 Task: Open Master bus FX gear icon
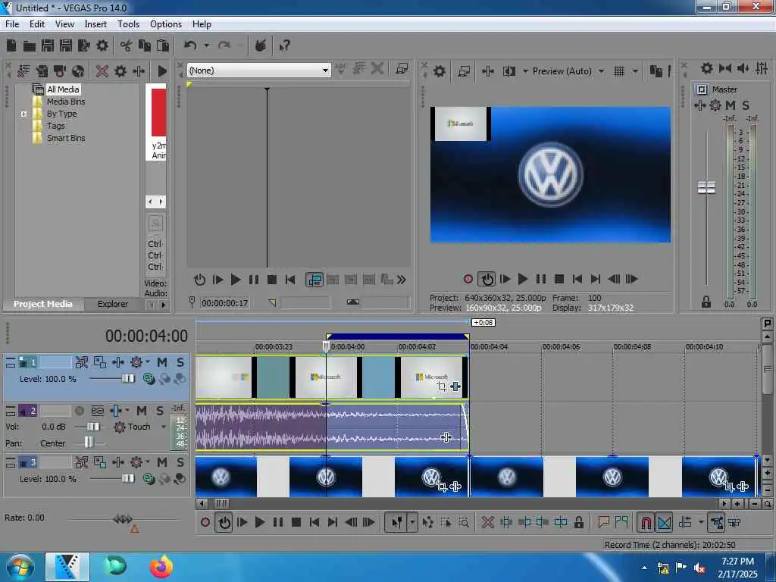[x=715, y=105]
